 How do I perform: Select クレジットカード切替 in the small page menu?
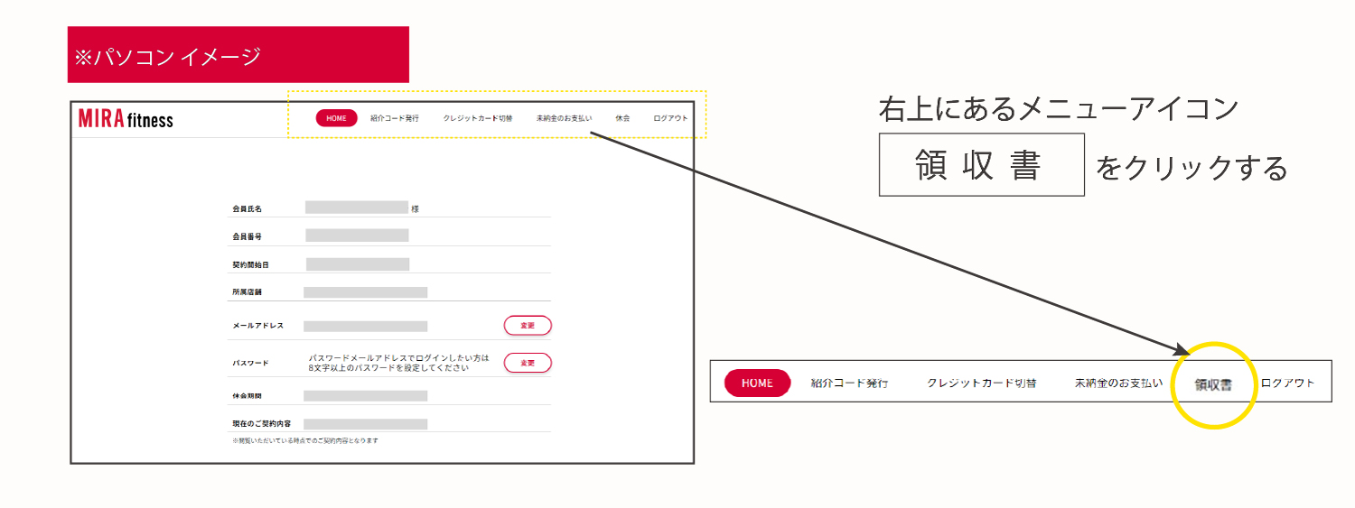477,118
